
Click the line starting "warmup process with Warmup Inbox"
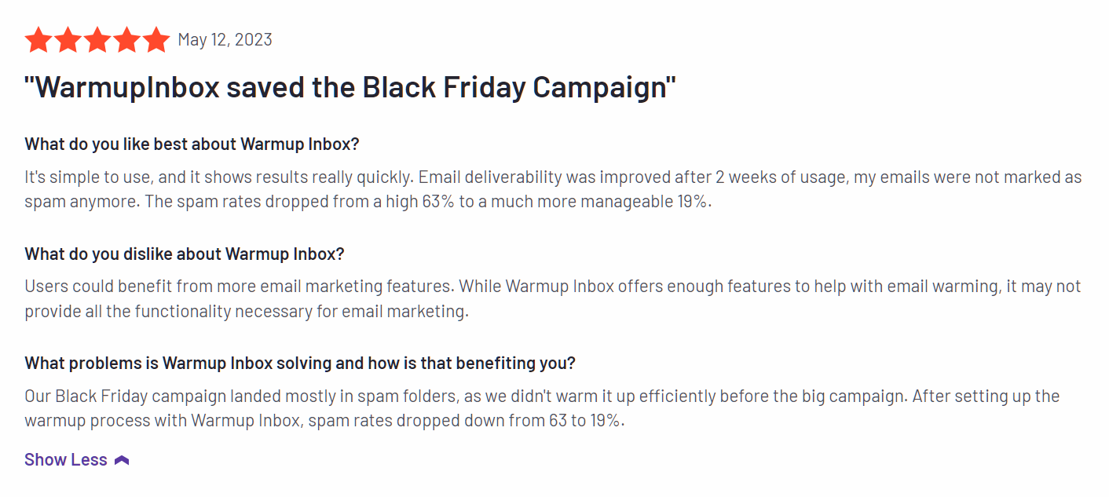click(x=324, y=421)
